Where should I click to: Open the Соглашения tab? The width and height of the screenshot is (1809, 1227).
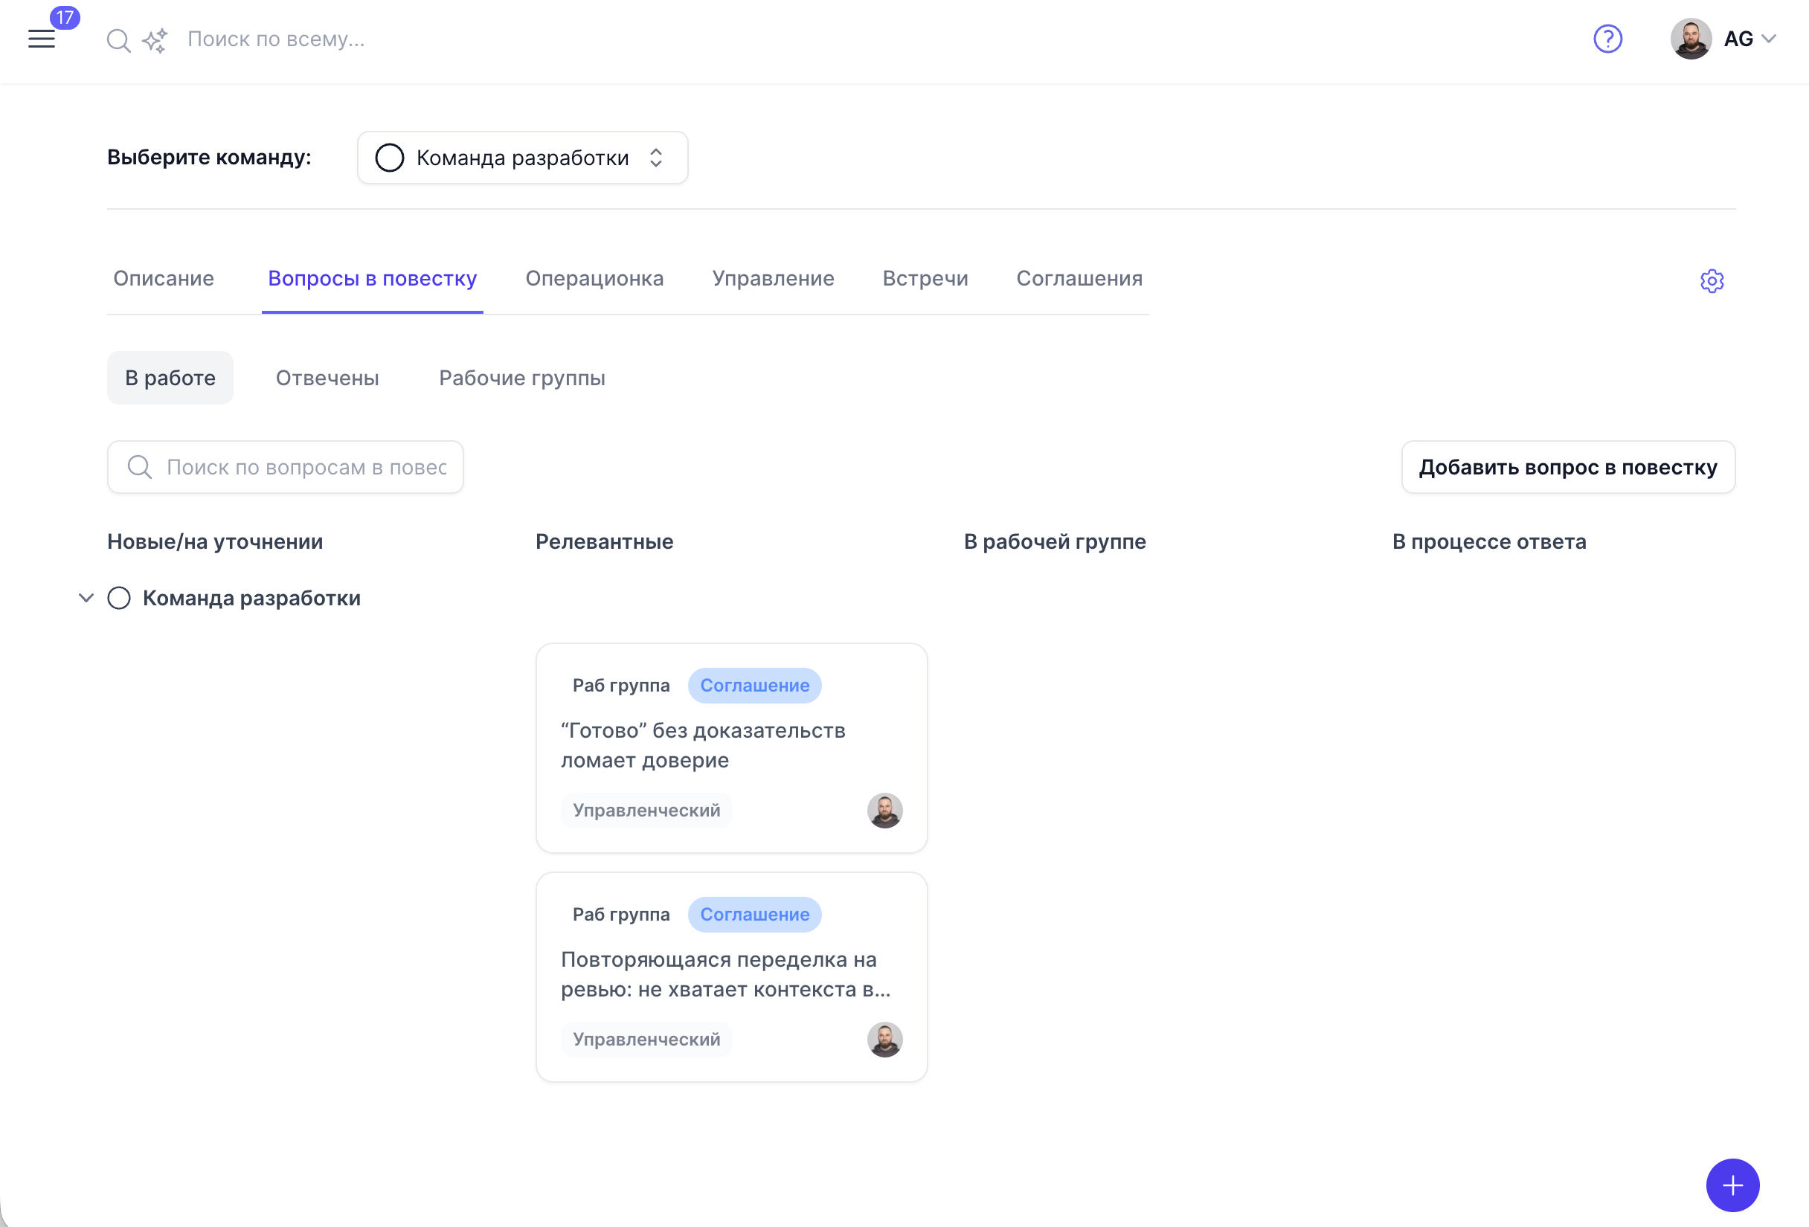1079,279
